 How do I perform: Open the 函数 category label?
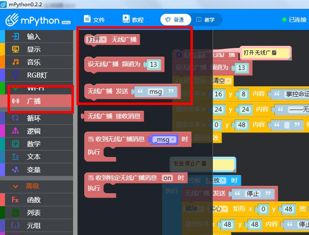point(34,200)
